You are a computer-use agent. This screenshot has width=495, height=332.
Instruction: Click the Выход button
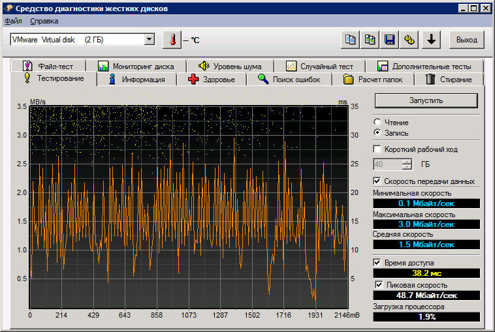[x=466, y=40]
